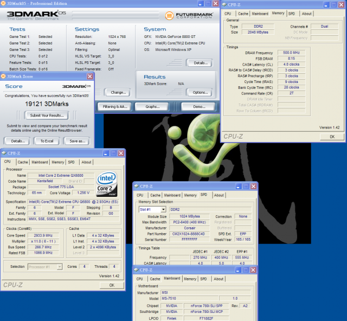Click the CPU-Z SPD window title icon
The width and height of the screenshot is (347, 321).
(136, 186)
